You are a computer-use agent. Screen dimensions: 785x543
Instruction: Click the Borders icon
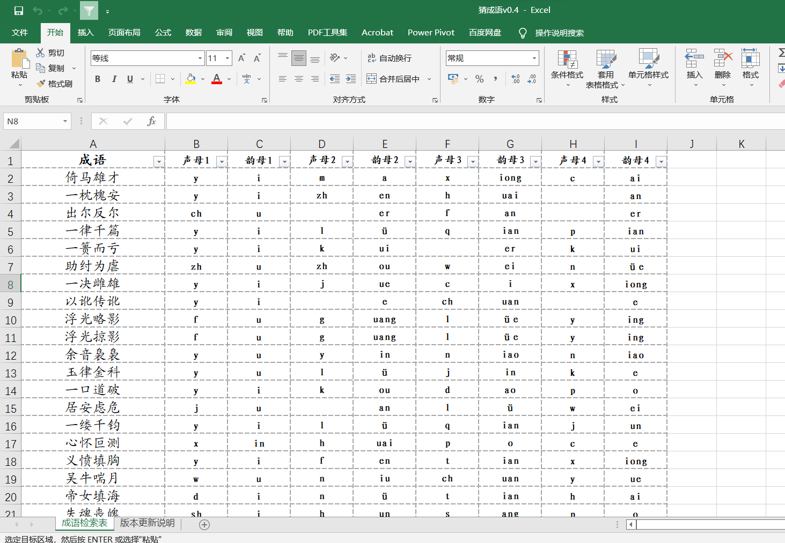pyautogui.click(x=160, y=79)
